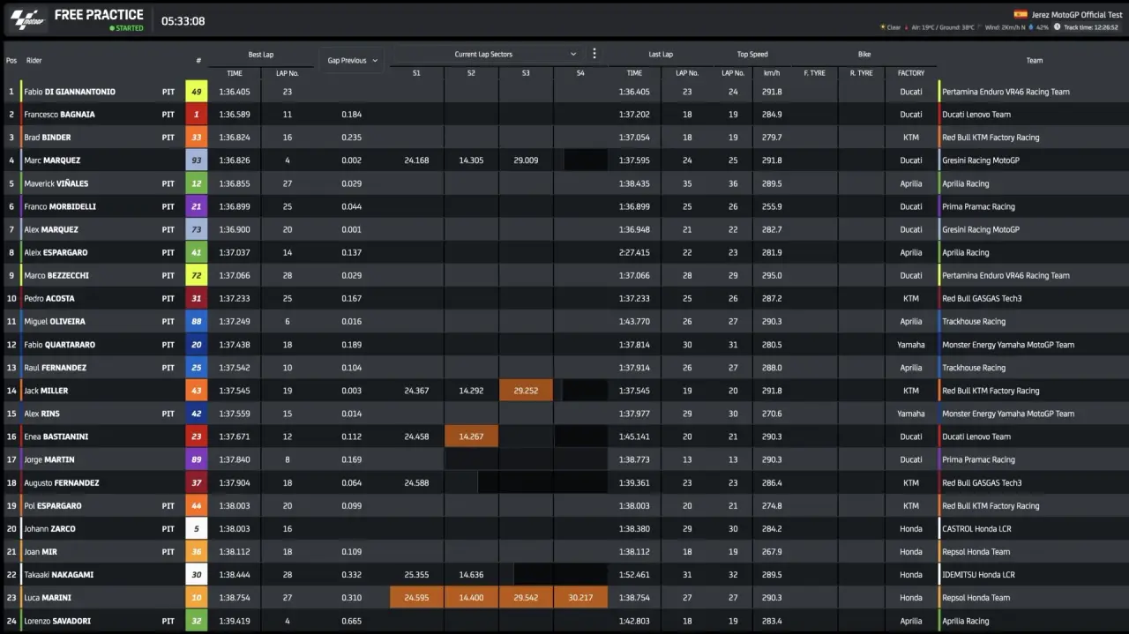This screenshot has height=634, width=1129.
Task: Click the thermometer icon beside Air temperature
Action: pos(908,27)
